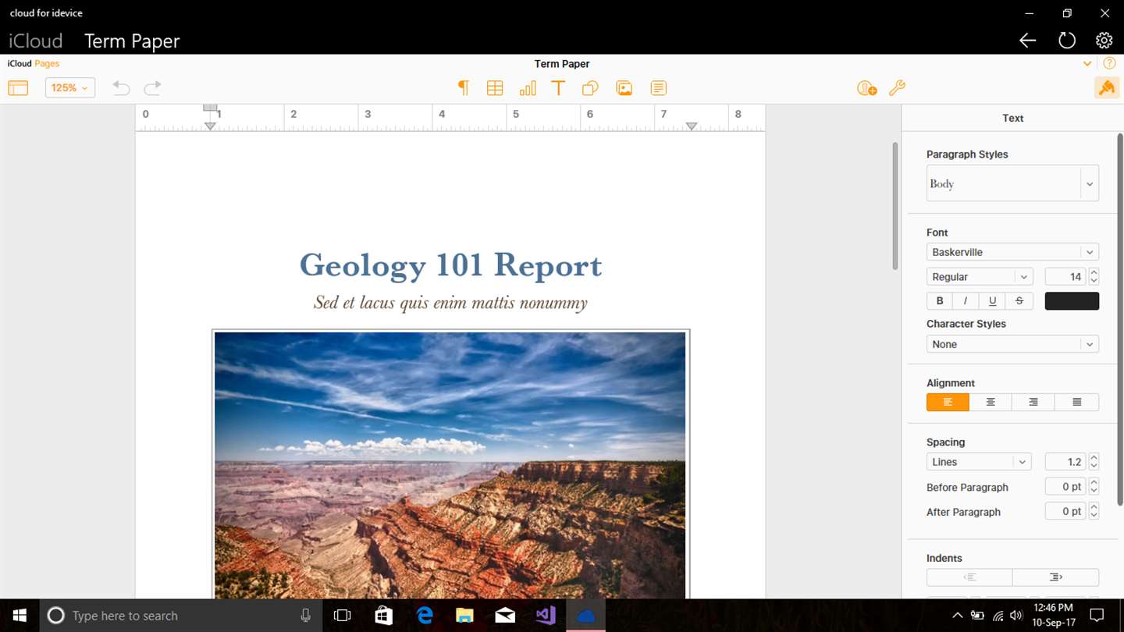Open the 125% zoom dropdown
Viewport: 1124px width, 632px height.
point(69,88)
